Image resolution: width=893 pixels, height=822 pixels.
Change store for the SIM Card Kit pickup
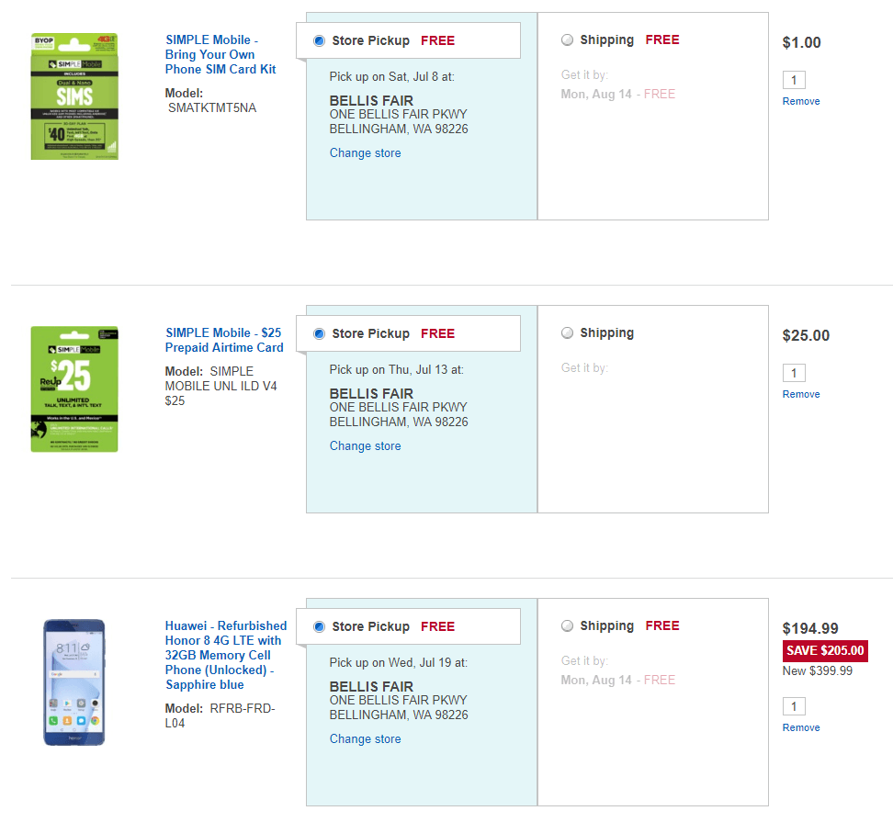coord(365,153)
